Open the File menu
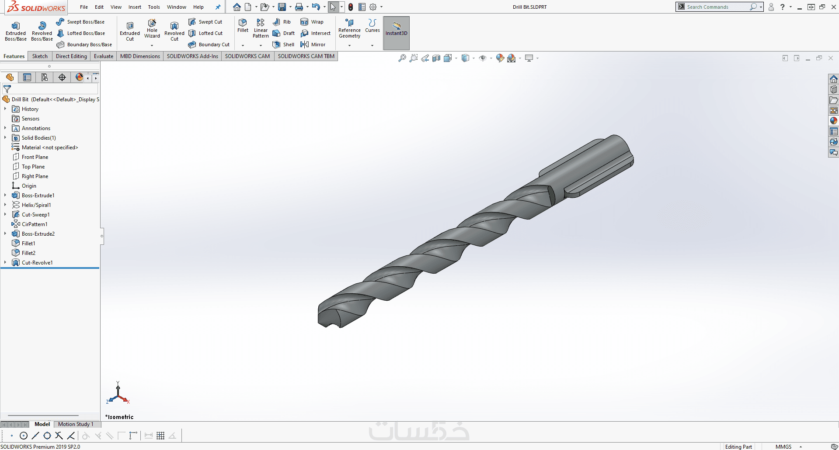 click(x=84, y=7)
